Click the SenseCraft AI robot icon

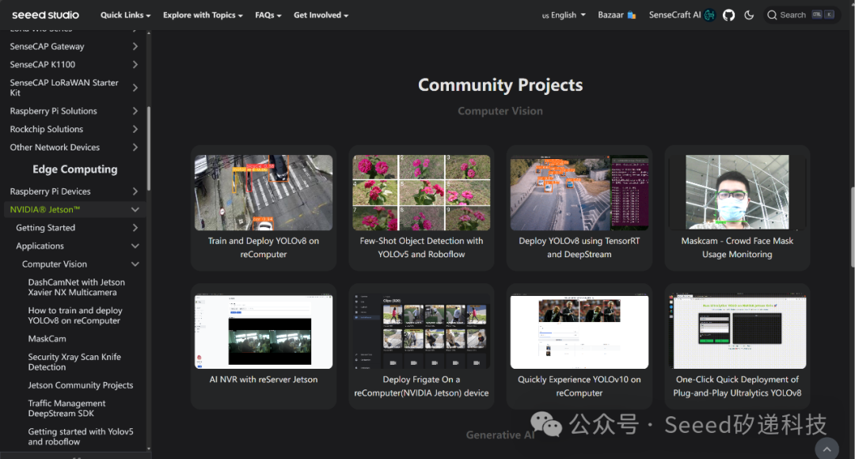pyautogui.click(x=709, y=15)
